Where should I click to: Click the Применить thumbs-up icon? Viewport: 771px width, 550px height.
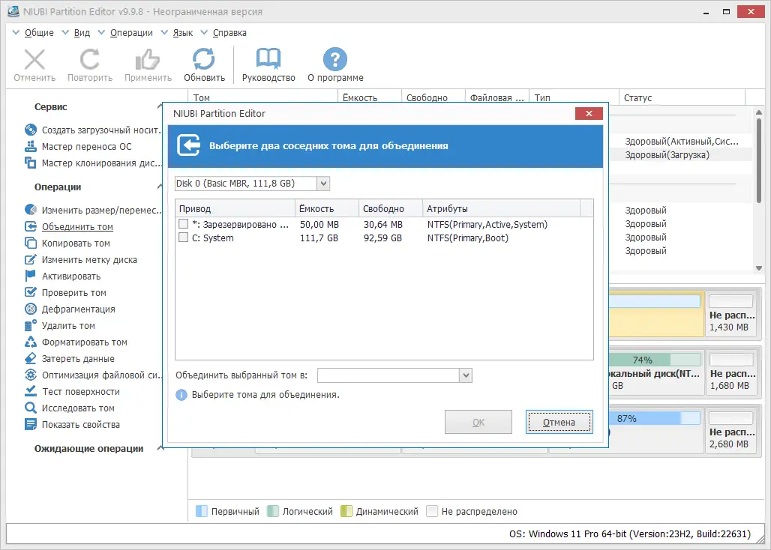coord(148,59)
